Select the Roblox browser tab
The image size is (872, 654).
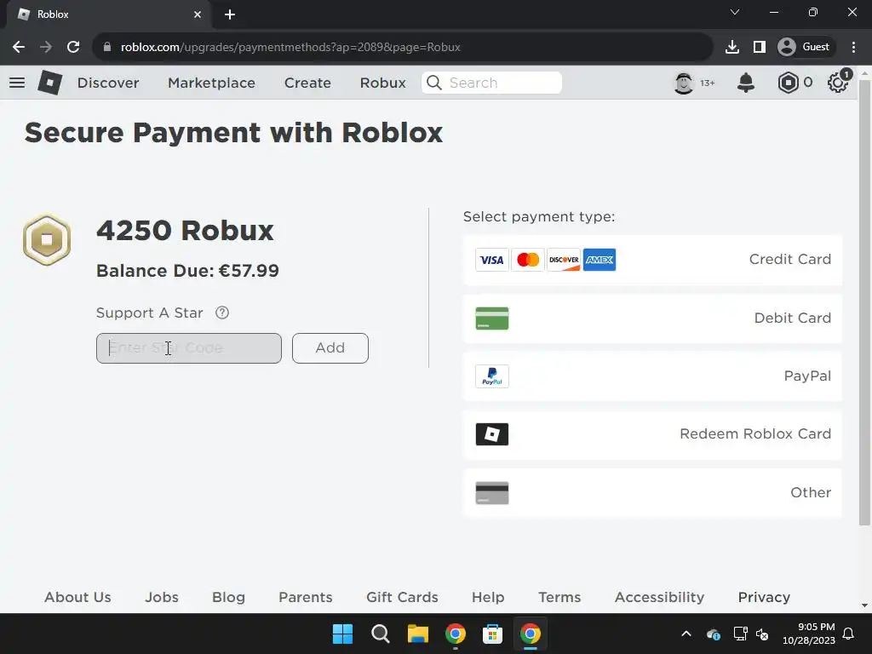point(108,14)
